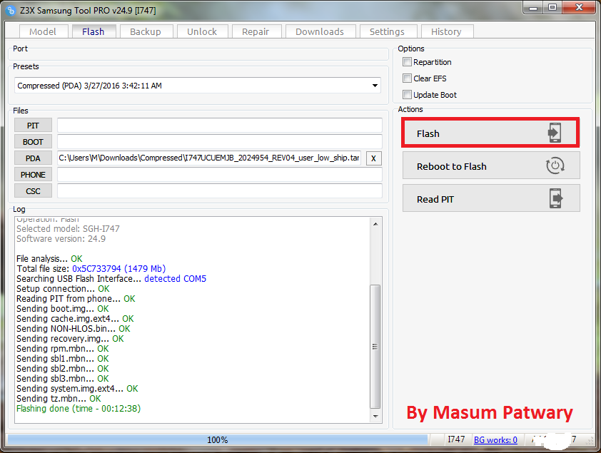Viewport: 601px width, 453px height.
Task: Click the Read PIT button
Action: (491, 198)
